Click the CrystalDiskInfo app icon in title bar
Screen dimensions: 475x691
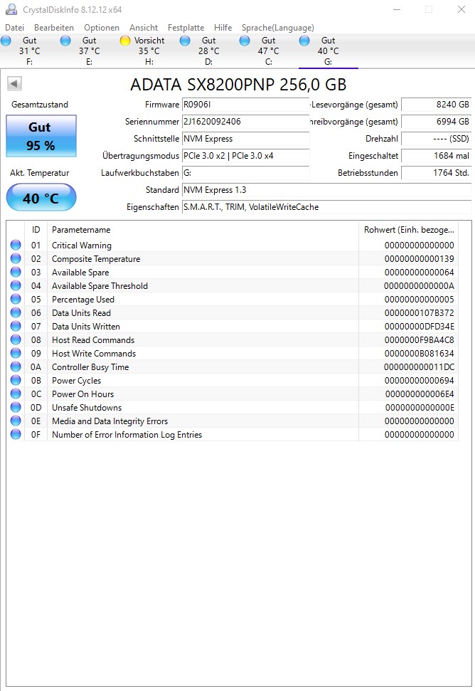pyautogui.click(x=11, y=9)
